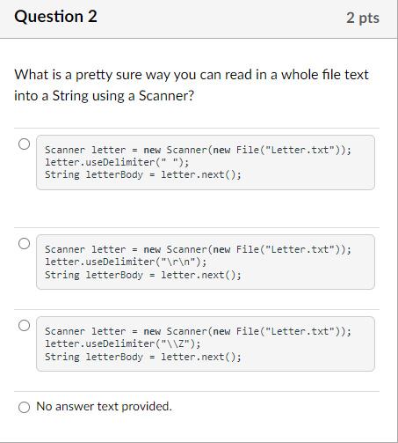Select the radio button for the space delimiter answer
Image resolution: width=398 pixels, height=443 pixels.
(x=24, y=144)
